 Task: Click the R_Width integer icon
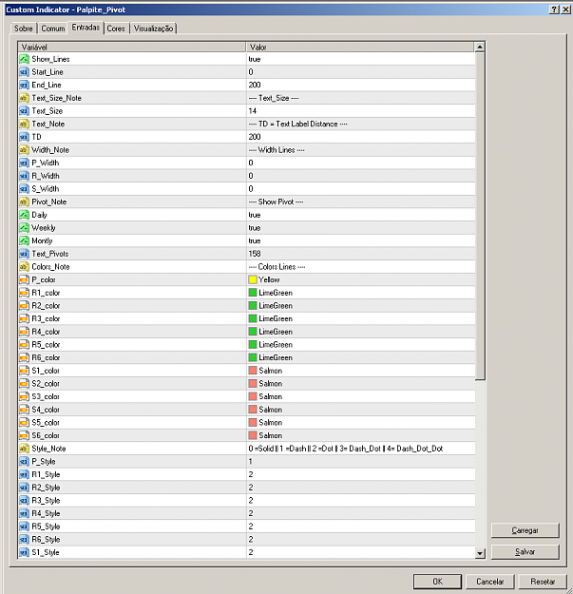(x=25, y=176)
